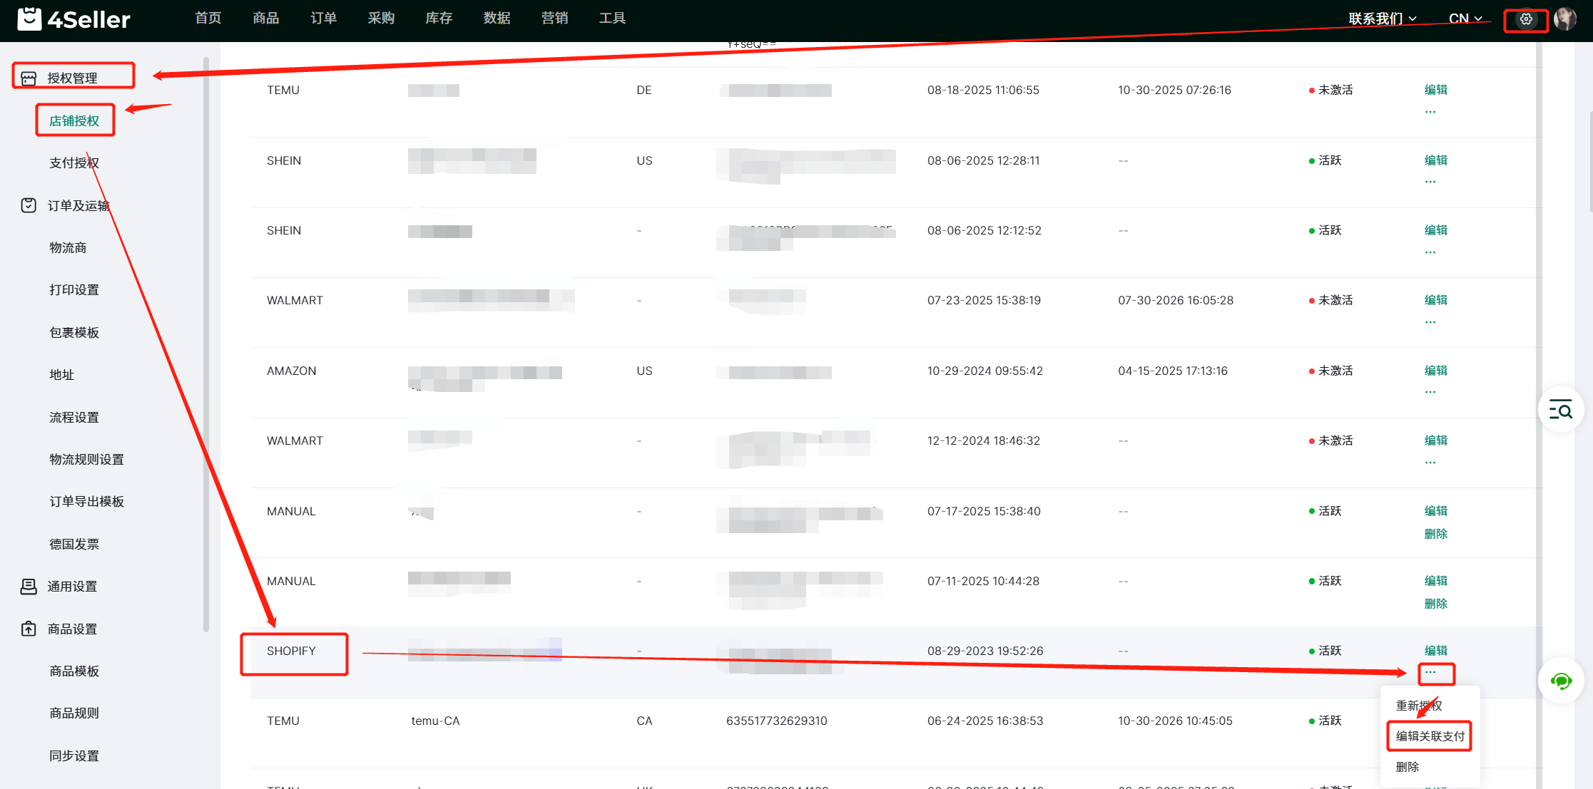This screenshot has width=1593, height=789.
Task: Open 支付授权 in the sidebar
Action: pyautogui.click(x=74, y=163)
